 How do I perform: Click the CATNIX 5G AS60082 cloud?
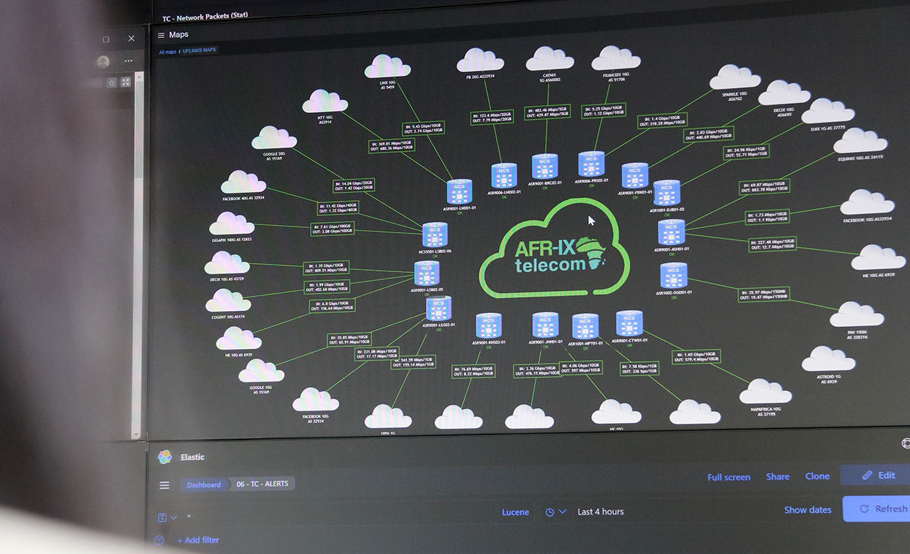pyautogui.click(x=550, y=59)
